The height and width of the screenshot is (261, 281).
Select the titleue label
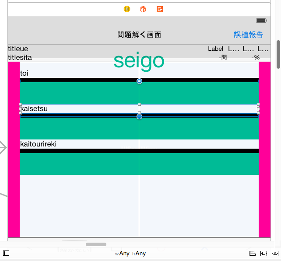18,49
